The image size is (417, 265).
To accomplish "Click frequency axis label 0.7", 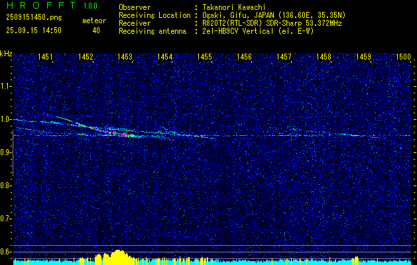I will (5, 219).
